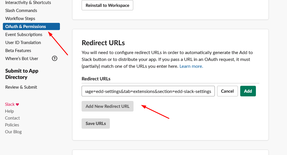Screen dimensions: 287x155
Task: Click the help question mark icon
Action: click(x=54, y=58)
